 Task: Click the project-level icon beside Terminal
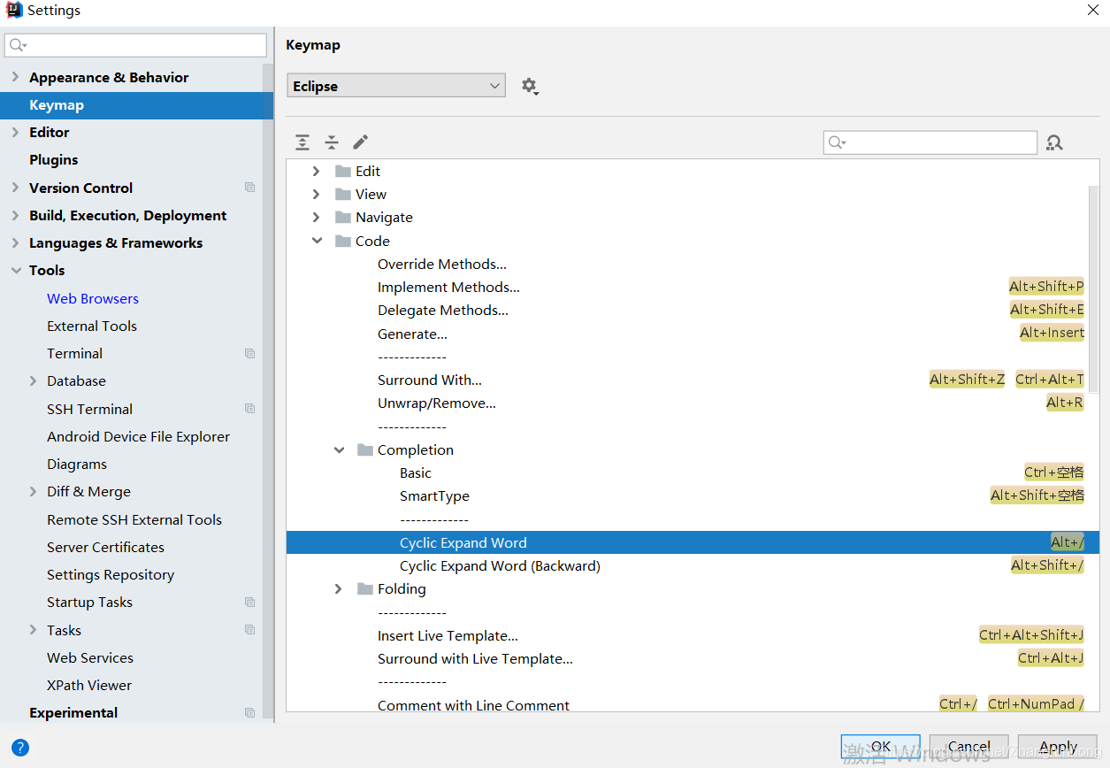click(250, 353)
